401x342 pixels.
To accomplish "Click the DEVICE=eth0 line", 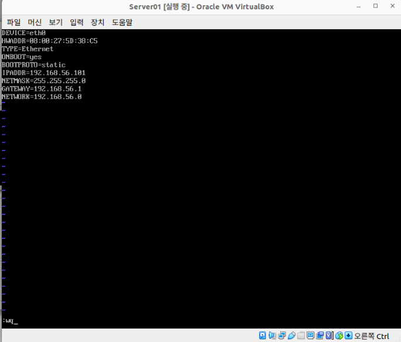I will tap(23, 33).
